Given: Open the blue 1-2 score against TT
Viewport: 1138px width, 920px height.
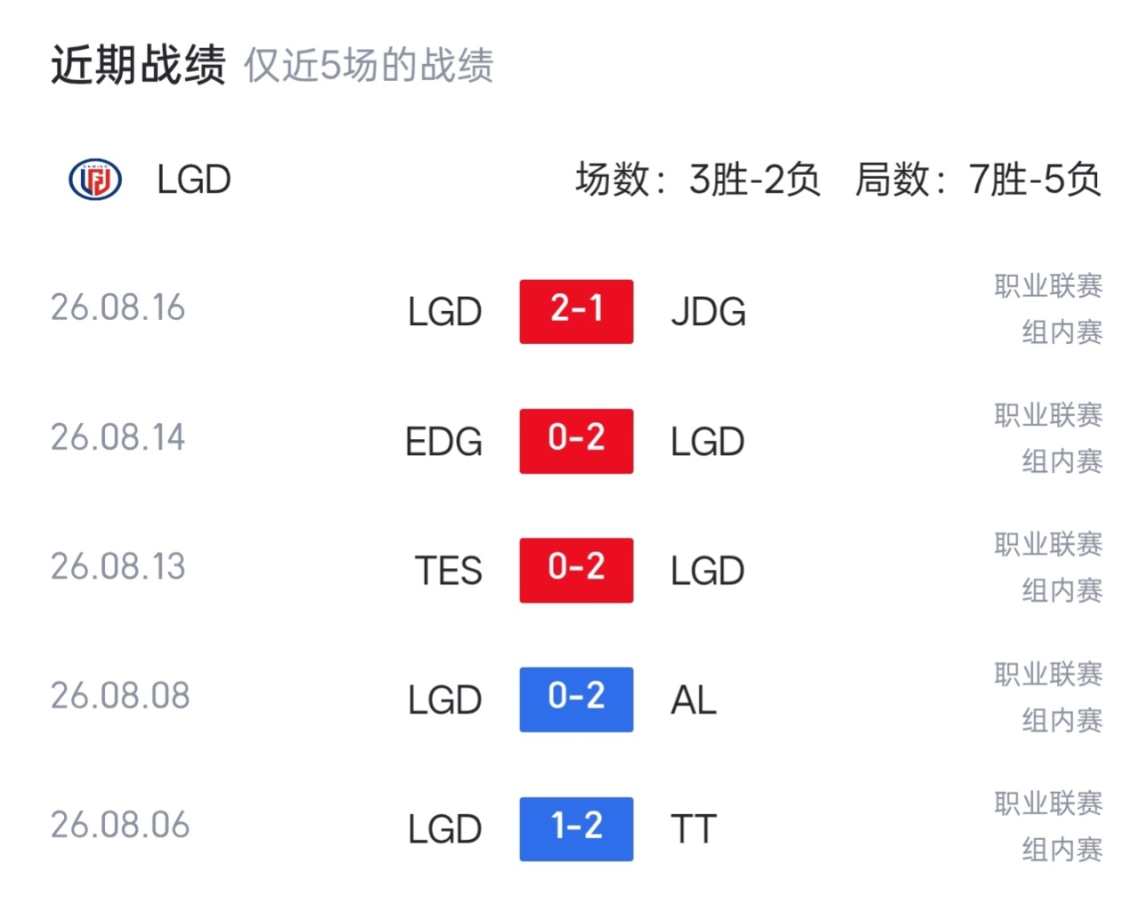Looking at the screenshot, I should pyautogui.click(x=576, y=828).
